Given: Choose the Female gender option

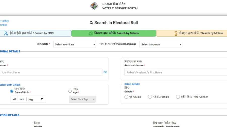Looking at the screenshot, I should [150, 97].
